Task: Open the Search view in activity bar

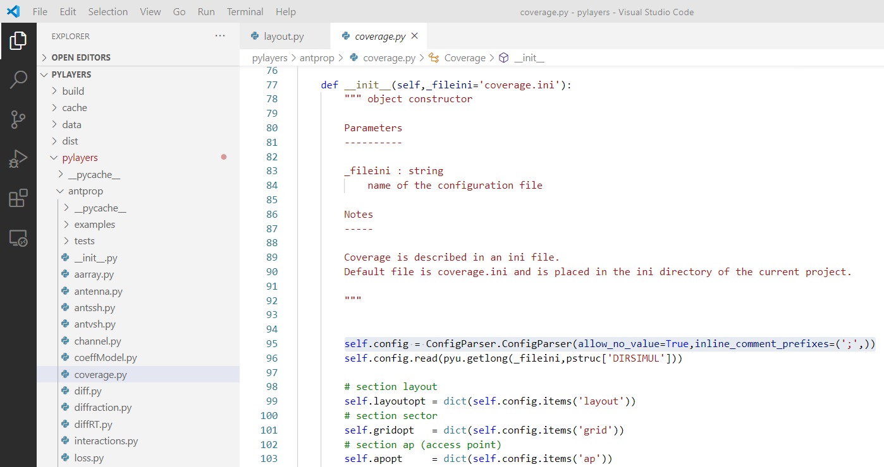Action: [18, 80]
